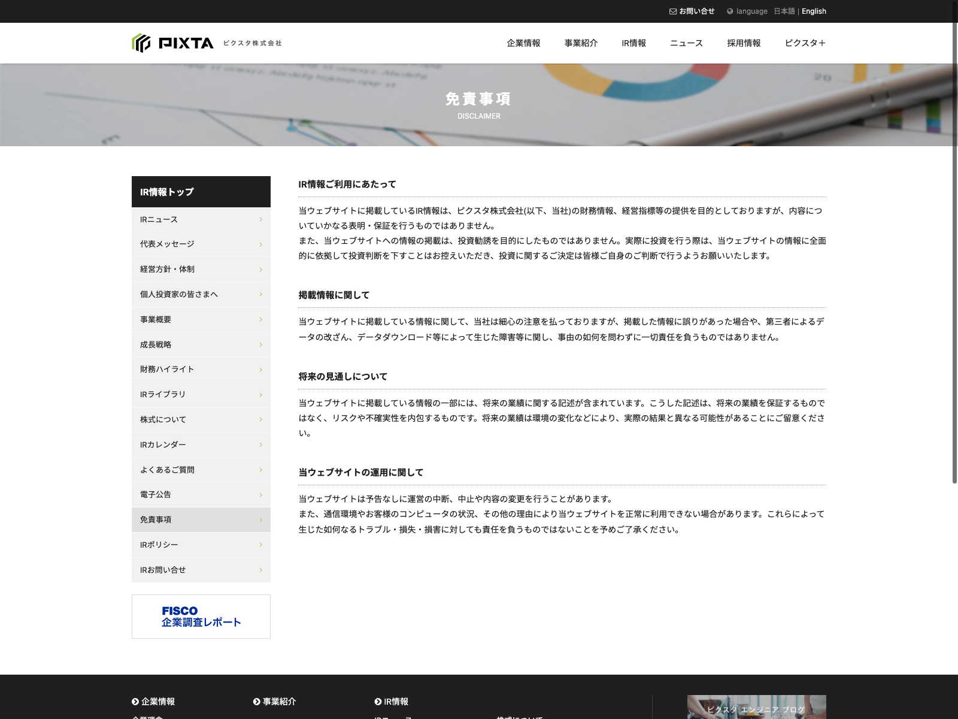Click the chevron on IRニュース row
Viewport: 958px width, 719px height.
pos(260,220)
